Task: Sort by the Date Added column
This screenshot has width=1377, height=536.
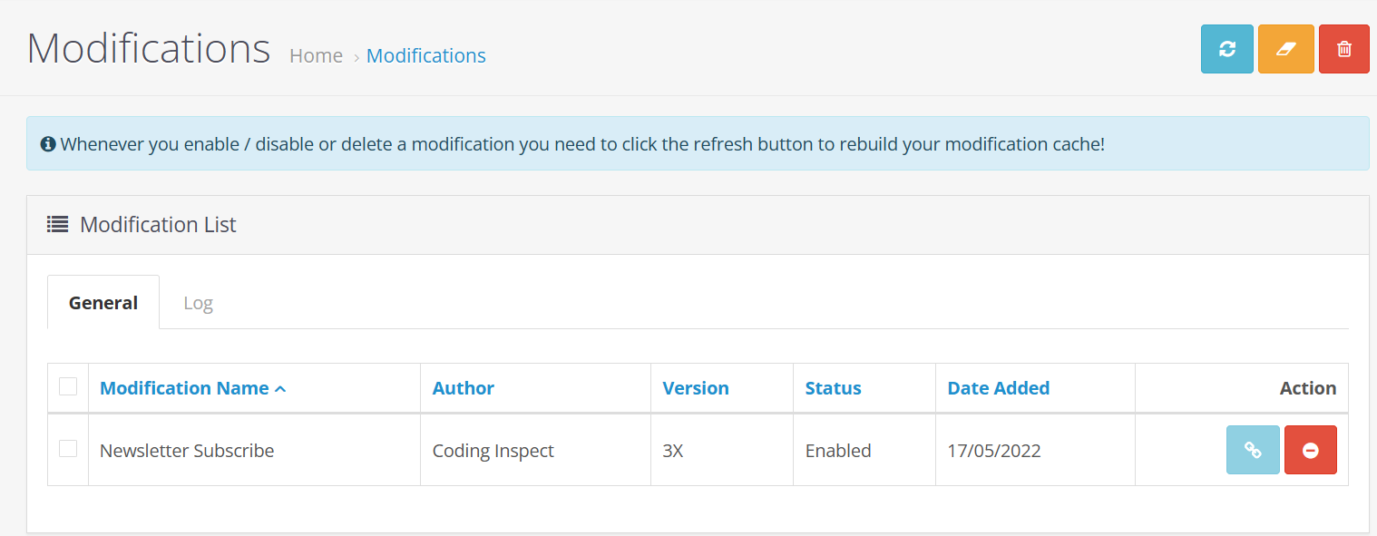Action: point(998,388)
